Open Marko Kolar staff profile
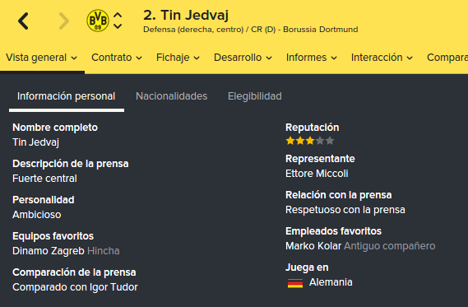This screenshot has width=468, height=307. (x=313, y=246)
